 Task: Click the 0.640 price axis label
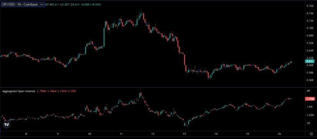tap(310, 51)
